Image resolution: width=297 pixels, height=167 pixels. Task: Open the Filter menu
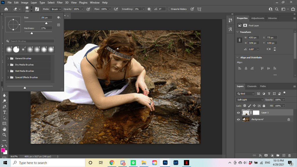[60, 3]
